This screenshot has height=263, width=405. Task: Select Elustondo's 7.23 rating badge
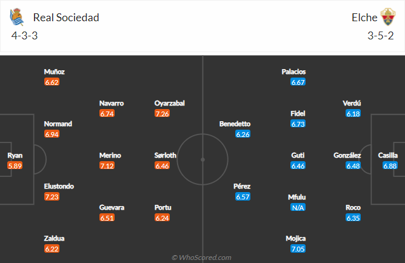pos(52,197)
